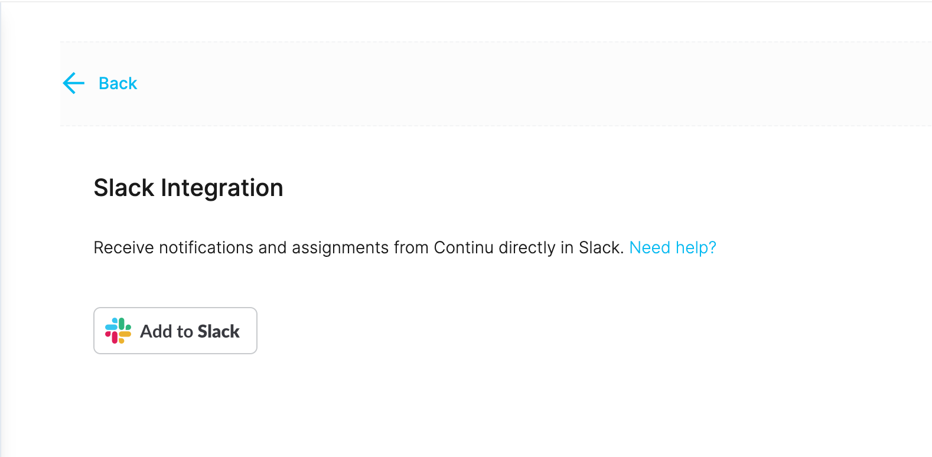
Task: Select the Back link text
Action: tap(118, 83)
